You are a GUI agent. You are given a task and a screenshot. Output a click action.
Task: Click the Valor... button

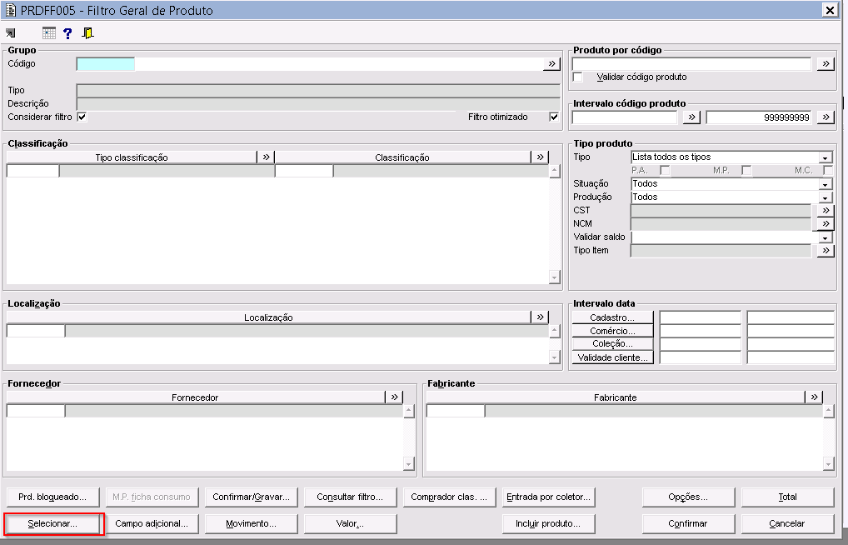(x=350, y=524)
